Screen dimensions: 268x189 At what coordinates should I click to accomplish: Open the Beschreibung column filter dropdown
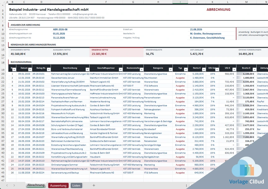(x=87, y=69)
